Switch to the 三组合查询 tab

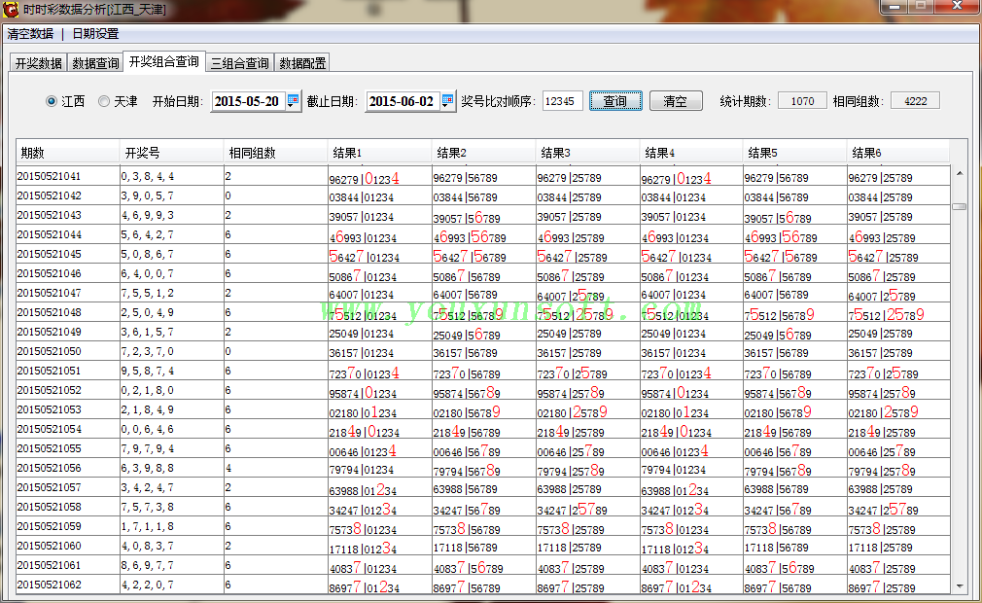click(x=240, y=63)
